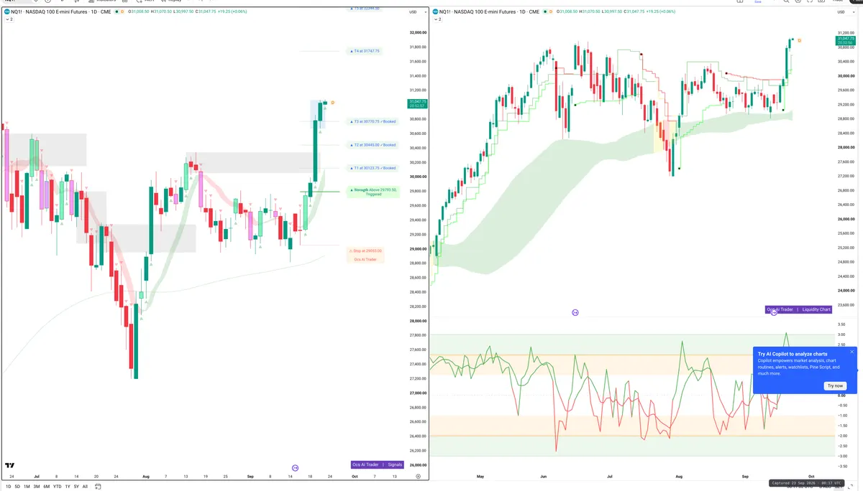Viewport: 863px width, 491px height.
Task: Click the scroll-to-latest arrow on left chart
Action: click(296, 467)
